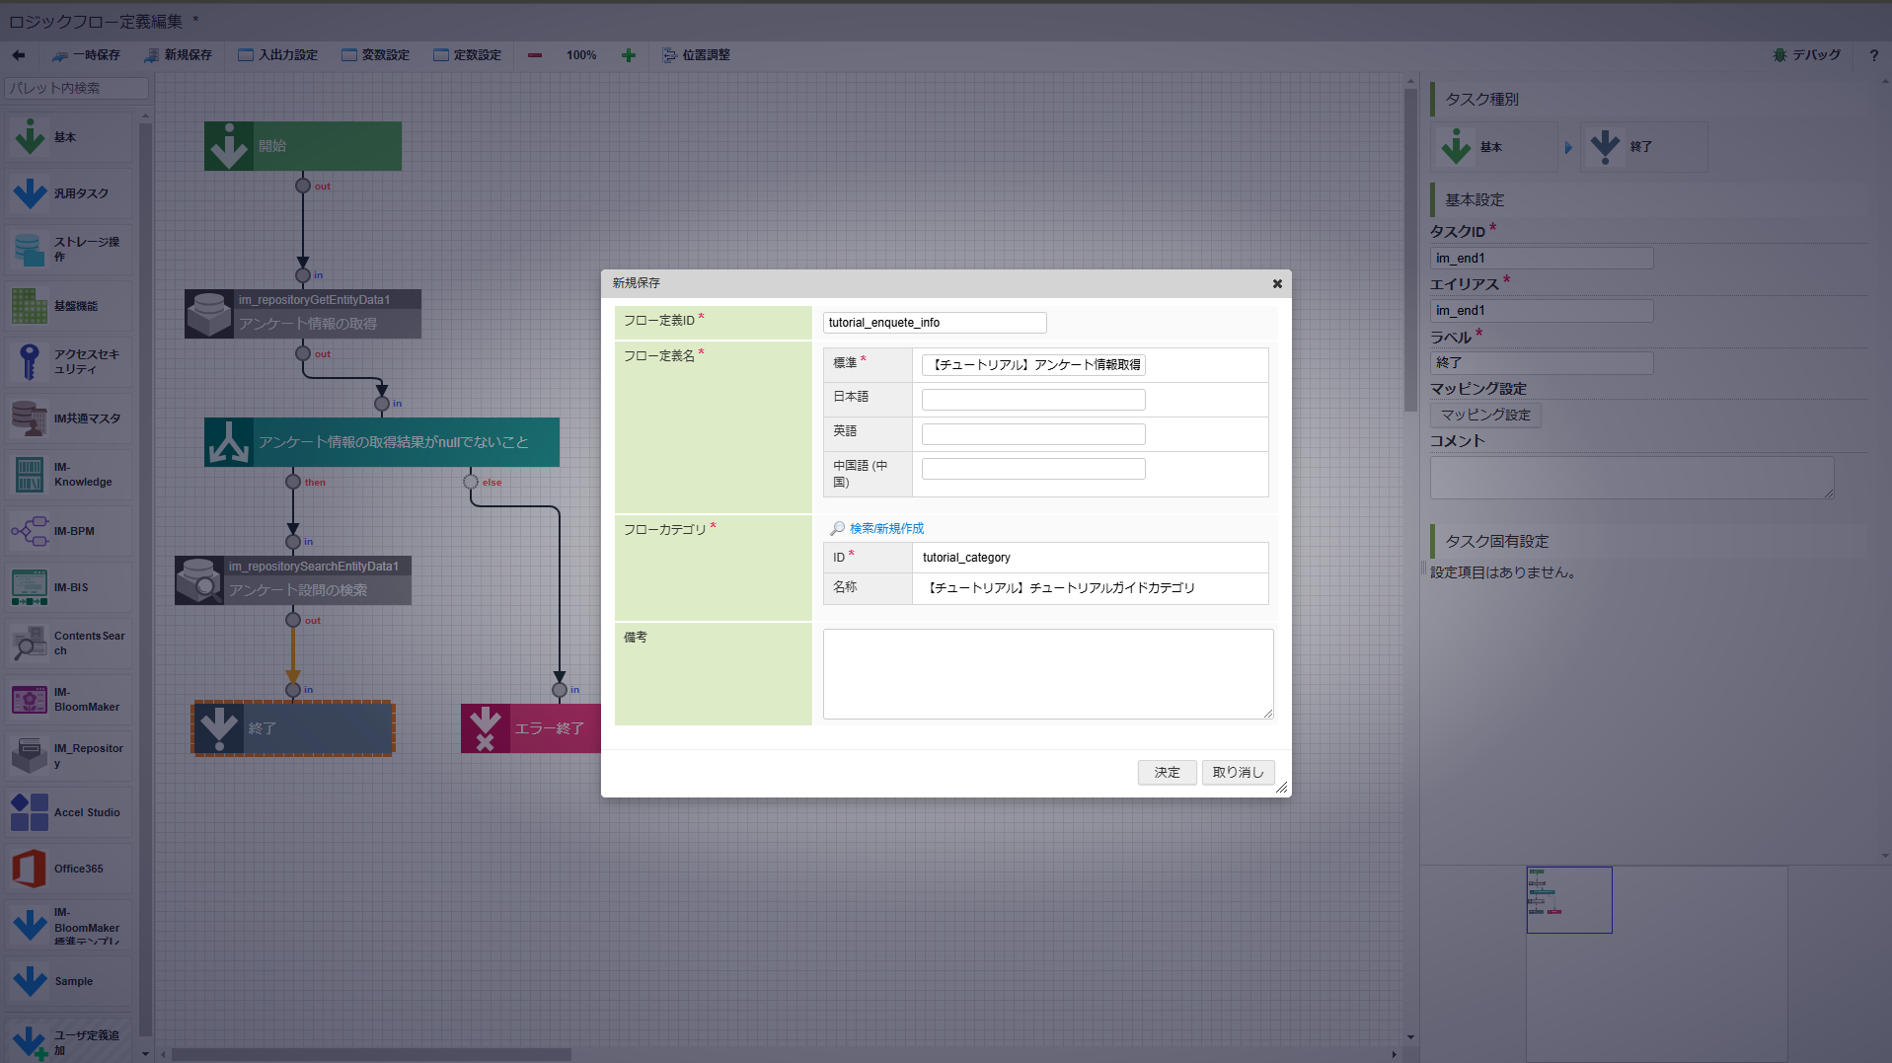Click the red zoom-out minus icon
Viewport: 1892px width, 1063px height.
(x=535, y=55)
